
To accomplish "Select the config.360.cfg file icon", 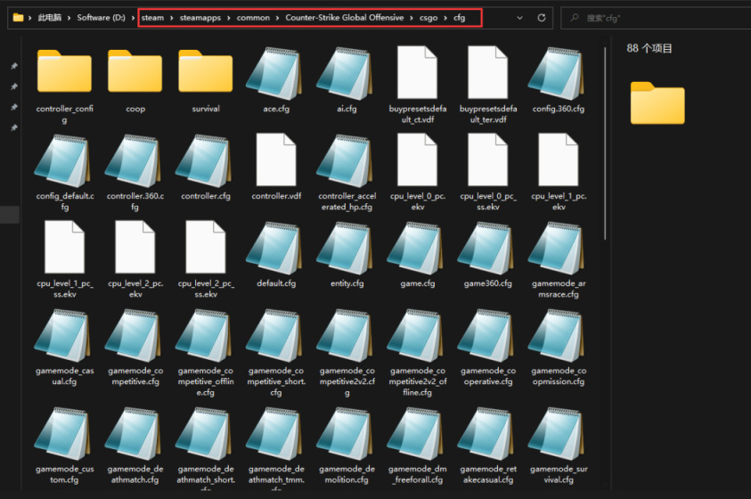I will coord(558,73).
